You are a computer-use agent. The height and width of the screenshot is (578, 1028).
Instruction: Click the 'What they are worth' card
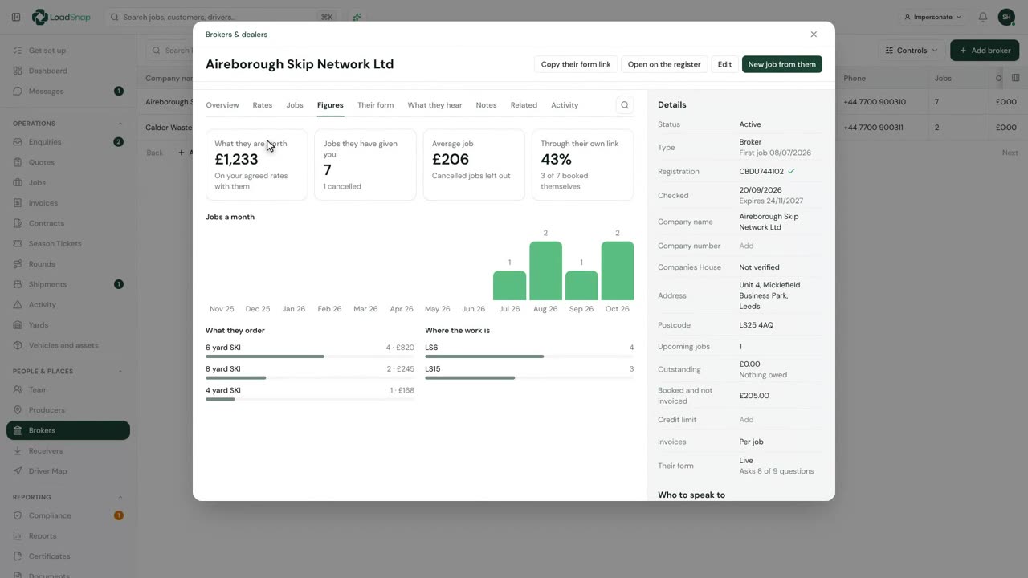pos(257,165)
